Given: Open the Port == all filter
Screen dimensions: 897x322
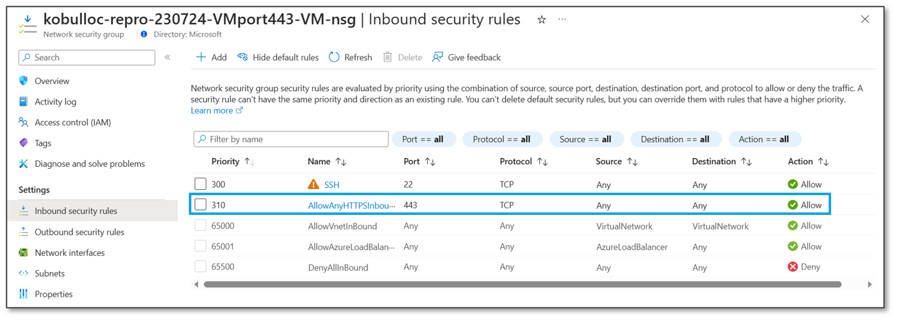Looking at the screenshot, I should [x=423, y=139].
